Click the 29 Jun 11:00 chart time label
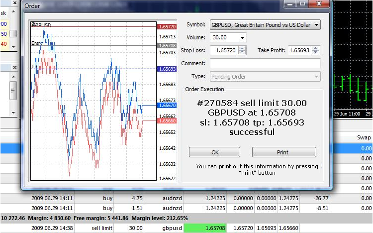 (x=347, y=114)
